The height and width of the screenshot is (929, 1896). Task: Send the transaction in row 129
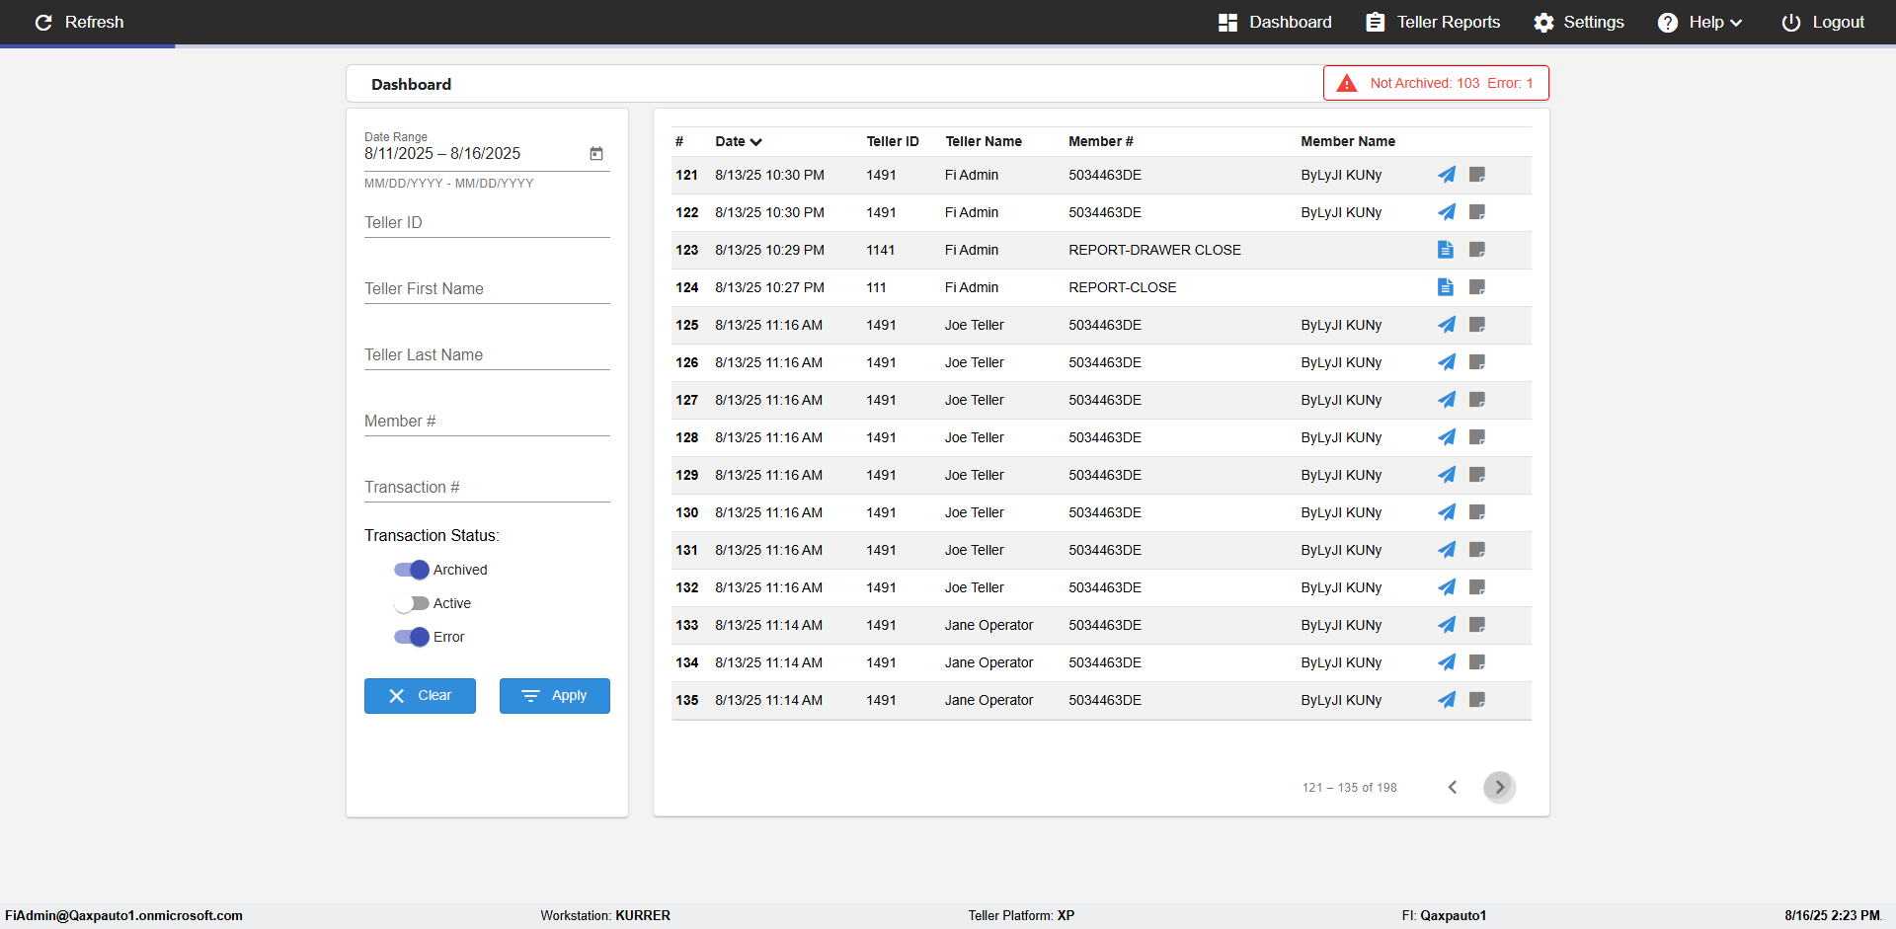click(1447, 475)
